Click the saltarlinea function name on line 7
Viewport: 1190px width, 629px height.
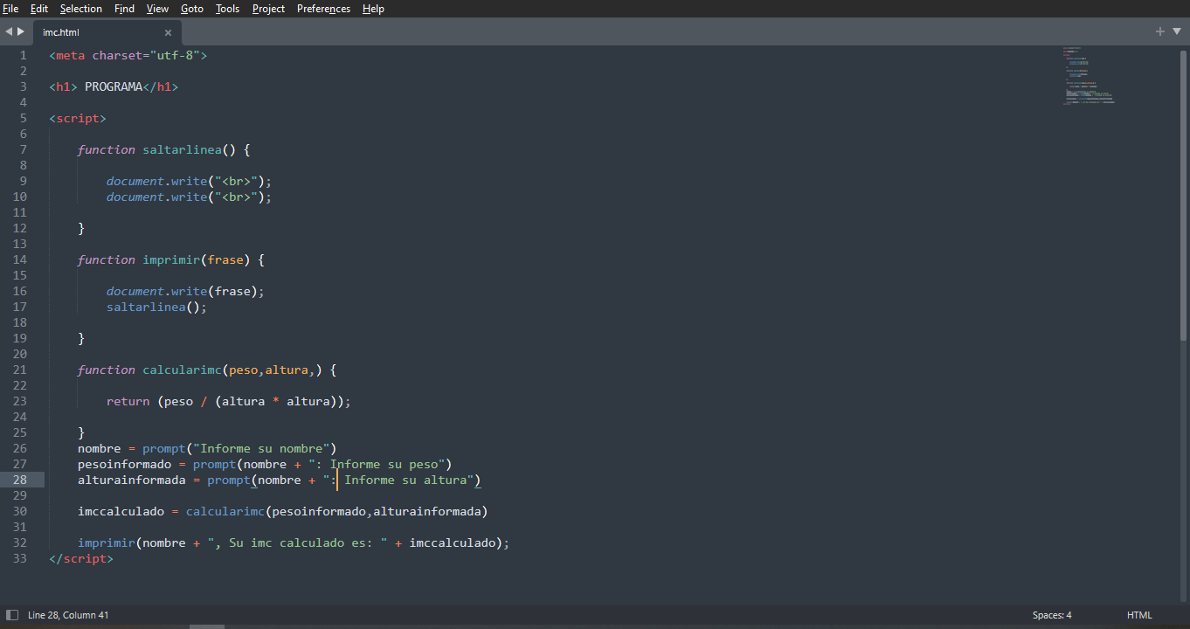[x=182, y=149]
